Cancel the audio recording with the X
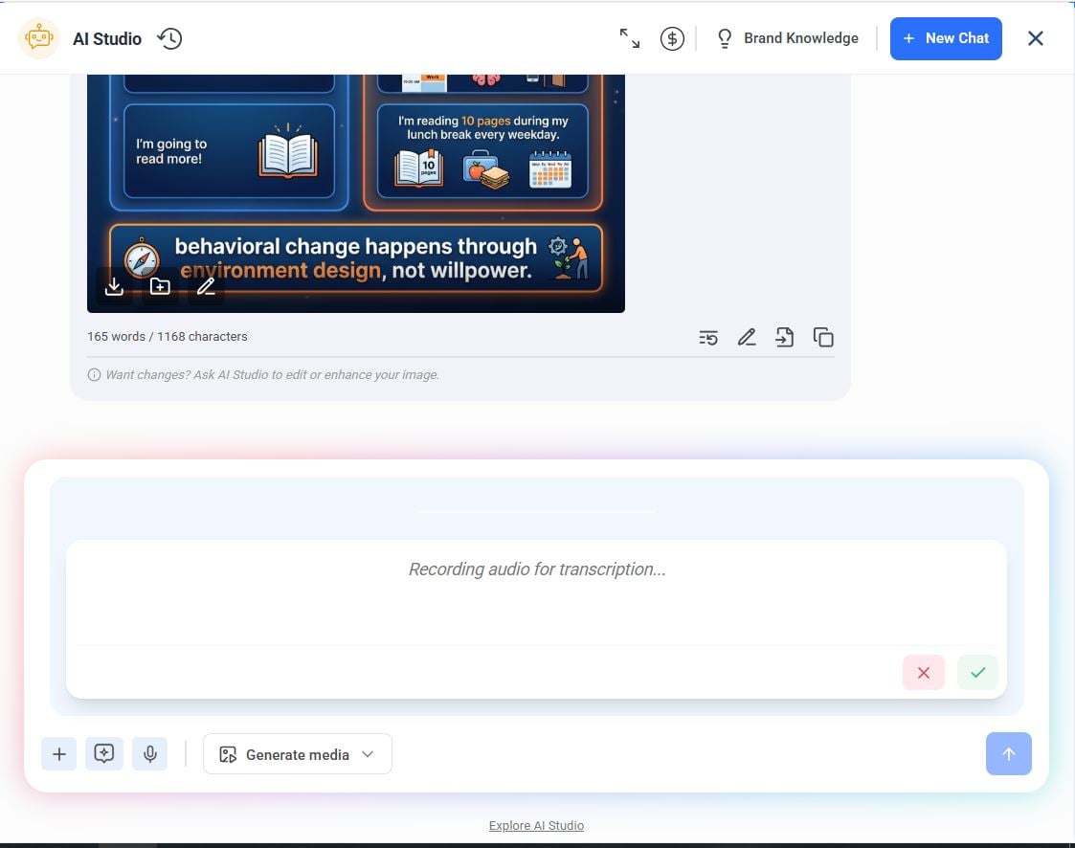The height and width of the screenshot is (848, 1075). [923, 672]
